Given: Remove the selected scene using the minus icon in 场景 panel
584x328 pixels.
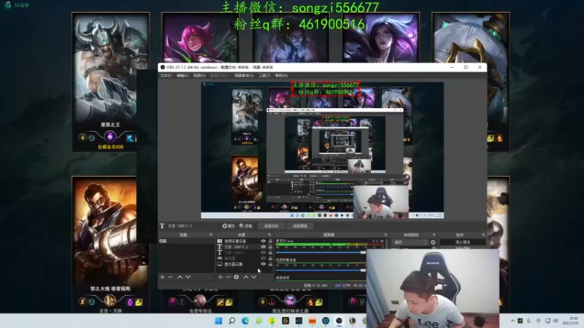Looking at the screenshot, I should 171,277.
